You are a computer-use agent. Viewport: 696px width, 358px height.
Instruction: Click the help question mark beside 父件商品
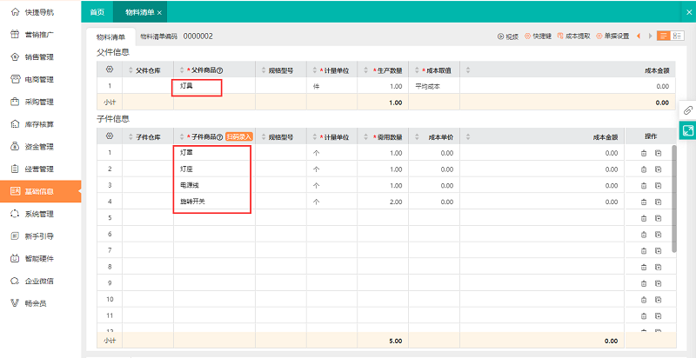point(219,70)
